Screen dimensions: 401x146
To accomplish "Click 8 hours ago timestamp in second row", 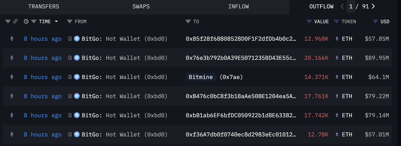I will point(42,58).
